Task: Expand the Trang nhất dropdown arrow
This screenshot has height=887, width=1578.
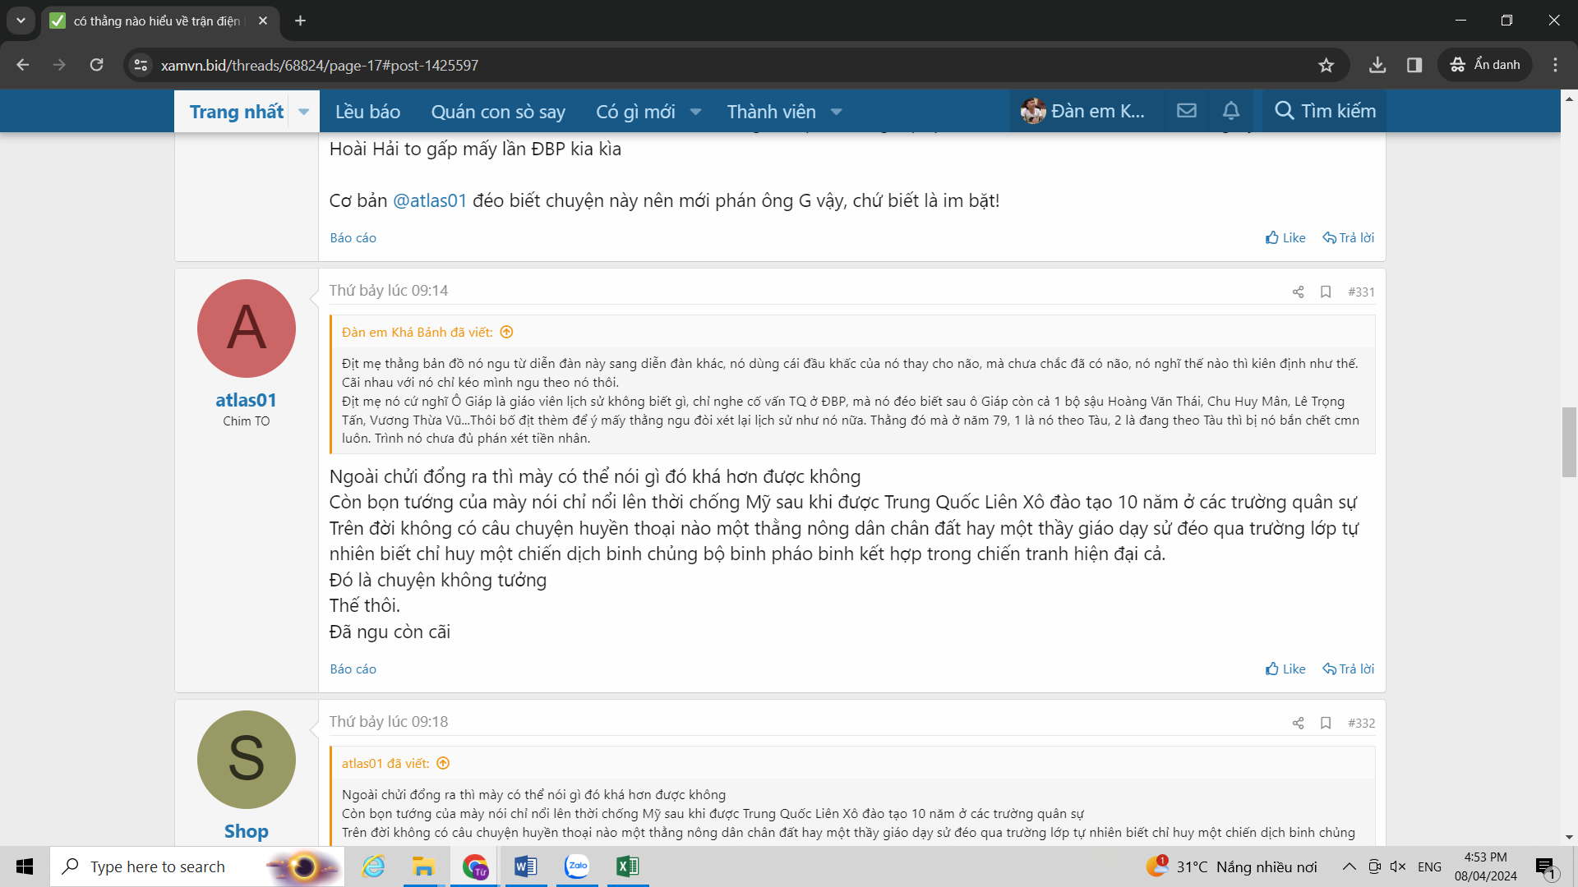Action: coord(303,112)
